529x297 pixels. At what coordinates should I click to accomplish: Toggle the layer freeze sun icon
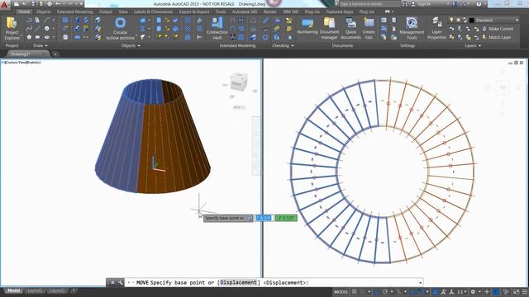coord(459,20)
